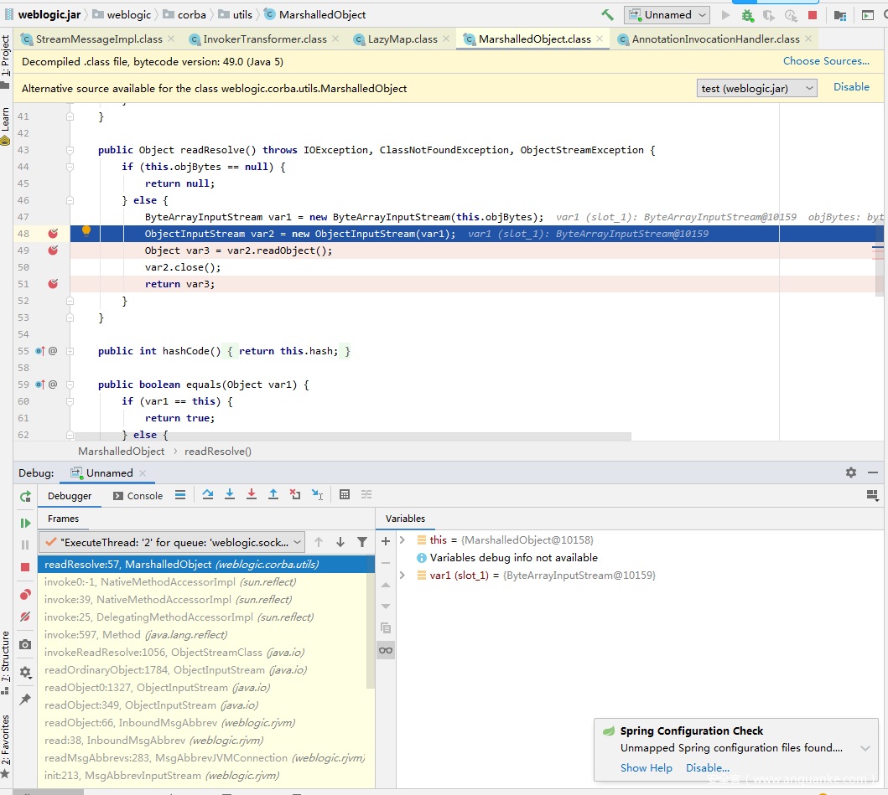The image size is (888, 795).
Task: Toggle Mute Breakpoints in debug sidebar
Action: click(x=25, y=617)
